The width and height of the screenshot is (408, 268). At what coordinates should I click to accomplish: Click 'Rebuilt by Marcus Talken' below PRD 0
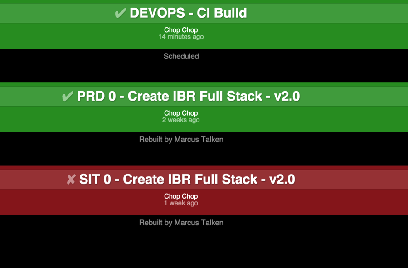click(181, 140)
